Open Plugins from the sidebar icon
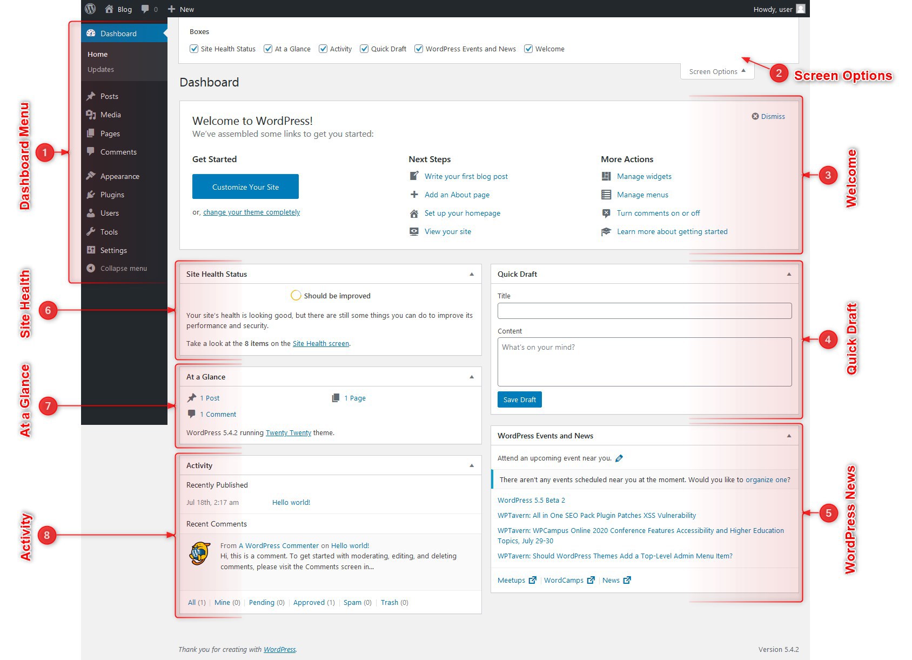Image resolution: width=912 pixels, height=660 pixels. pyautogui.click(x=90, y=195)
